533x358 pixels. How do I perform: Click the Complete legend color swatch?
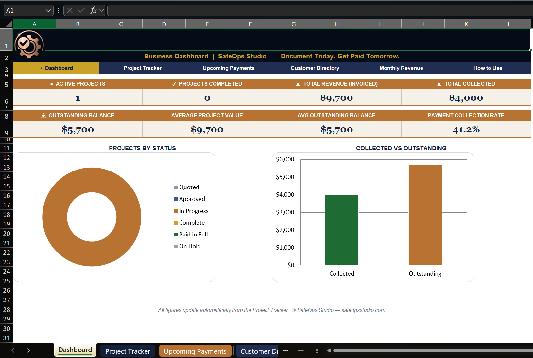click(176, 223)
